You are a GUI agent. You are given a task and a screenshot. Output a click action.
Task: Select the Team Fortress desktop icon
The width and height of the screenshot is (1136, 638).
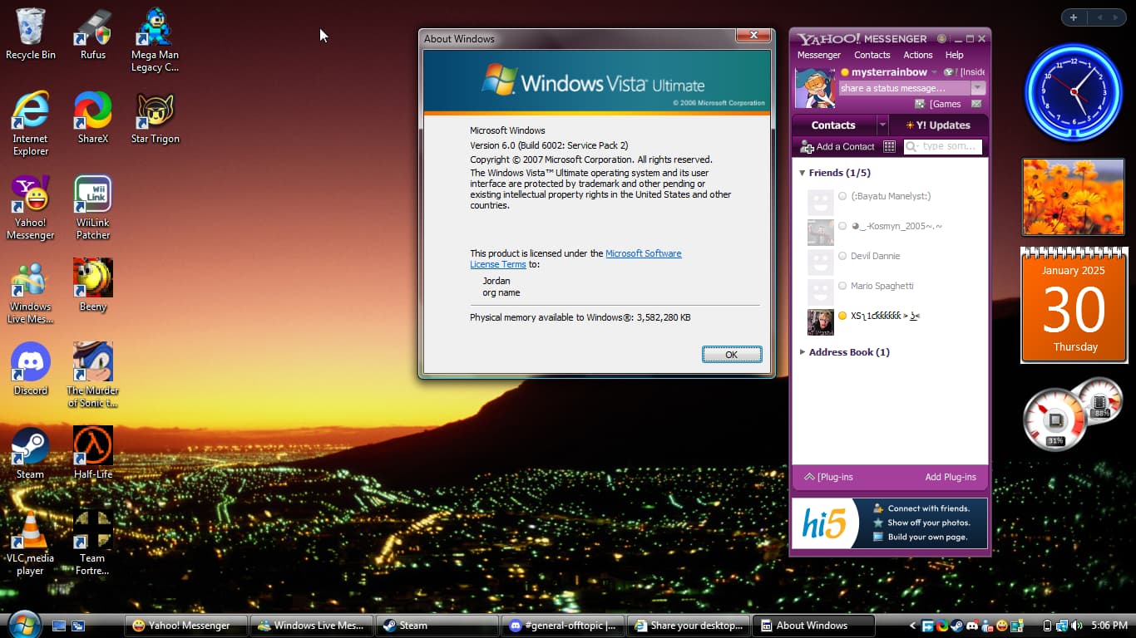pyautogui.click(x=93, y=543)
